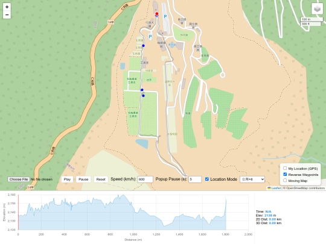Enable the Moving Map checkbox
Image resolution: width=326 pixels, height=244 pixels.
point(285,180)
